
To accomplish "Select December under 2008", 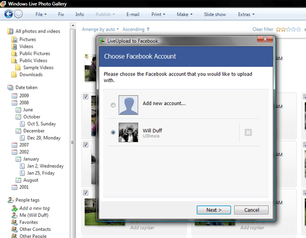I will [x=34, y=131].
